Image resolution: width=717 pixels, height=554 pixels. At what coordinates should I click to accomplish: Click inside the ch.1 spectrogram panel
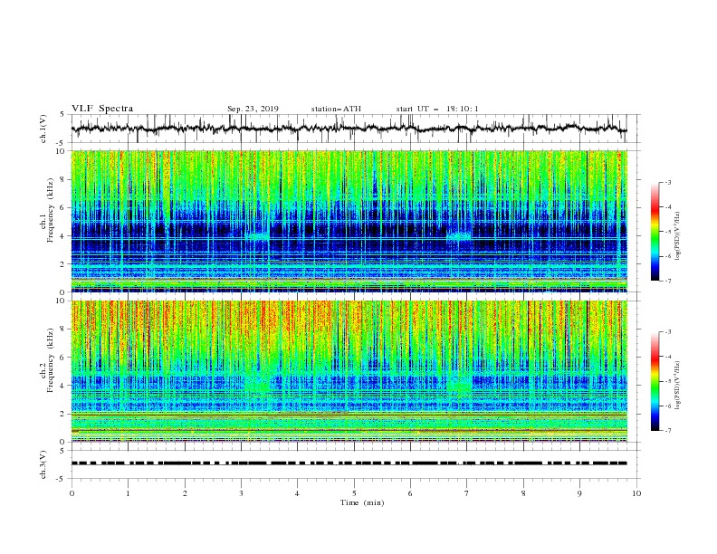coord(349,221)
